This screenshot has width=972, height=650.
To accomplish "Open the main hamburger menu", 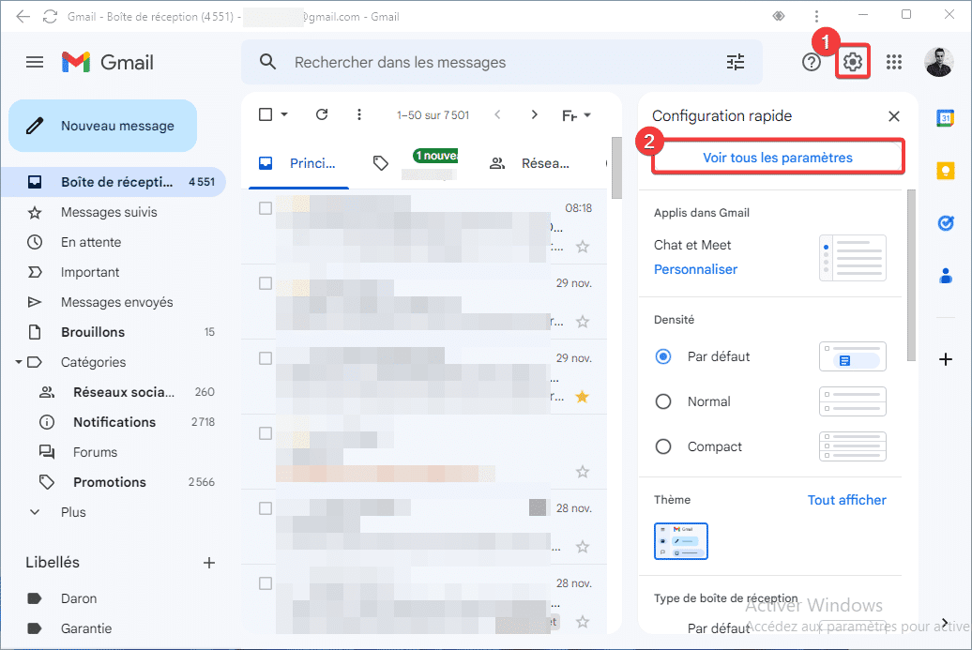I will click(35, 61).
